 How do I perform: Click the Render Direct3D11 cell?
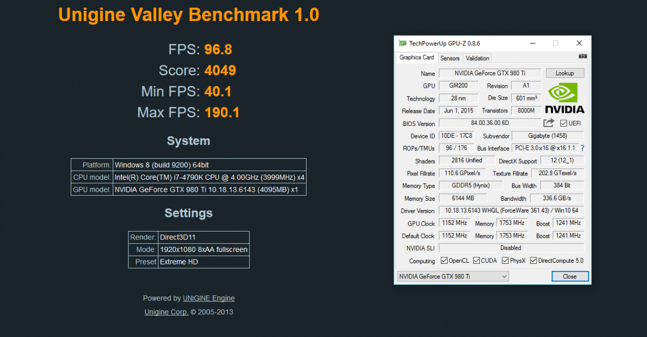(204, 237)
